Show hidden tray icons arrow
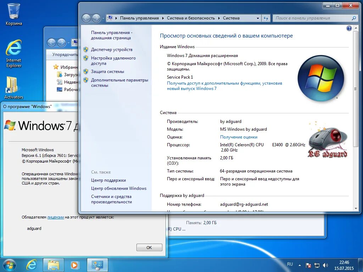The width and height of the screenshot is (363, 272). [300, 265]
